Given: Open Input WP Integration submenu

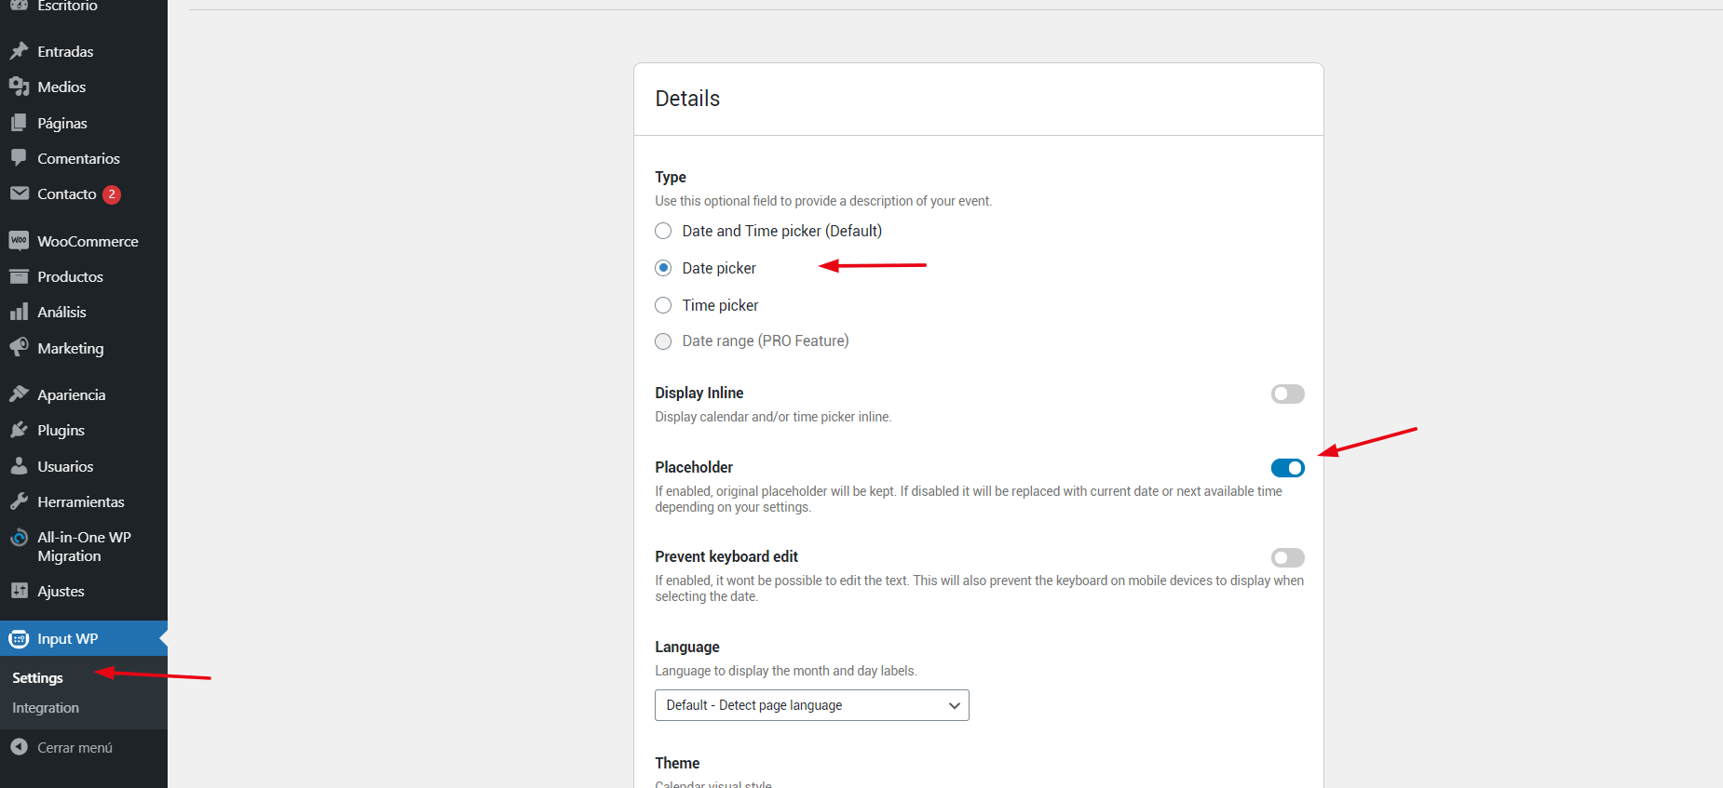Looking at the screenshot, I should [x=46, y=708].
